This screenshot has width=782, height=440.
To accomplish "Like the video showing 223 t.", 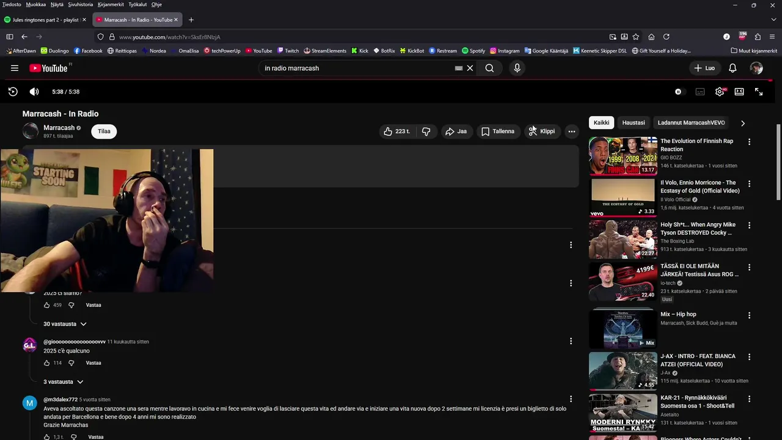I will [396, 131].
